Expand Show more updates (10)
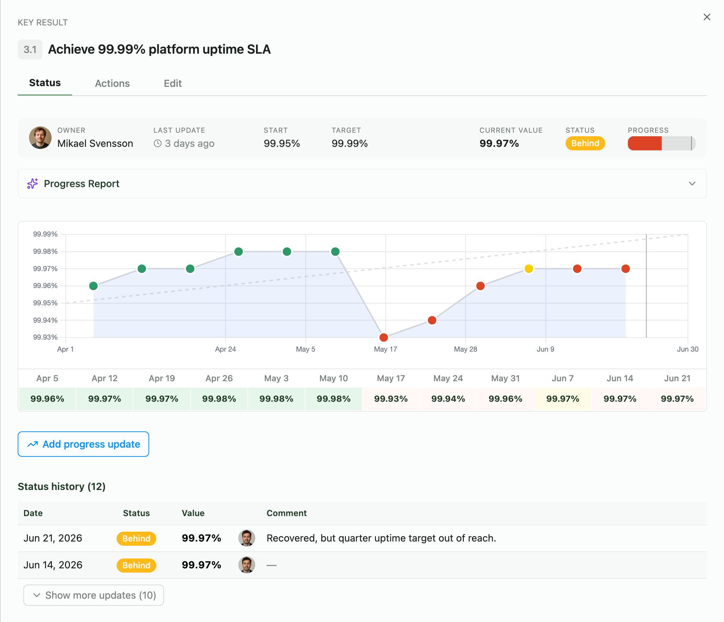The image size is (724, 622). 94,595
